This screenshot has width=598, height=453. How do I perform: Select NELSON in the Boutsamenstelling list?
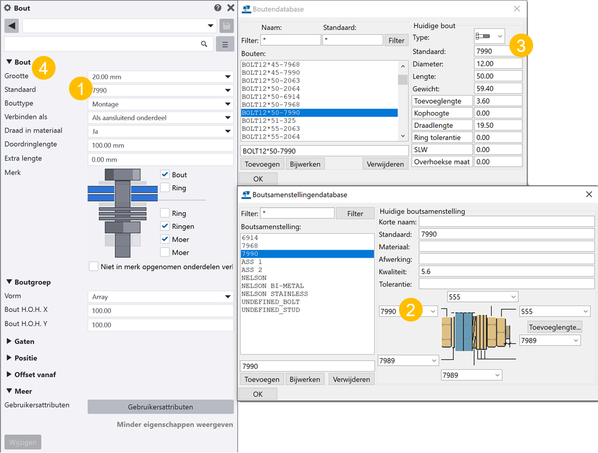[254, 278]
